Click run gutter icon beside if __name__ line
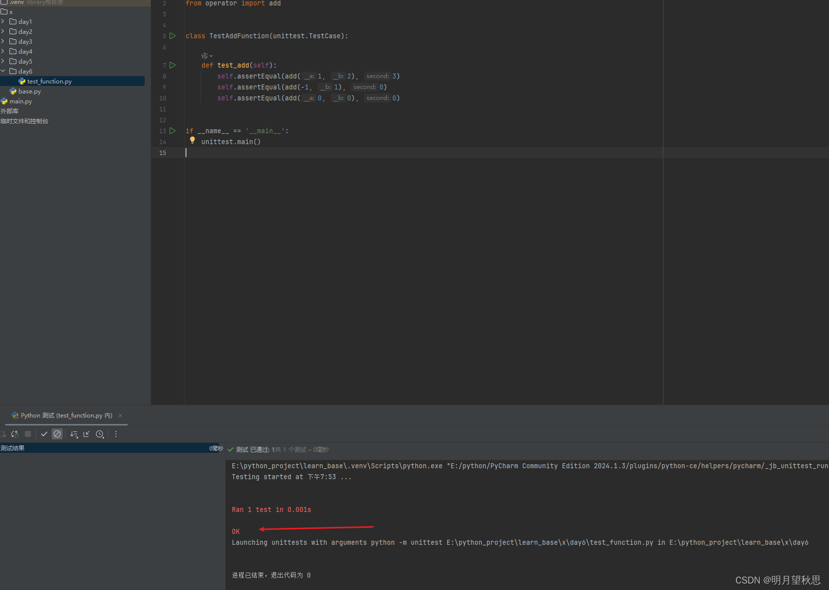The image size is (829, 590). [x=173, y=131]
